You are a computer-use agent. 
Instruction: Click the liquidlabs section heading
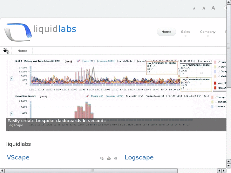(18, 144)
